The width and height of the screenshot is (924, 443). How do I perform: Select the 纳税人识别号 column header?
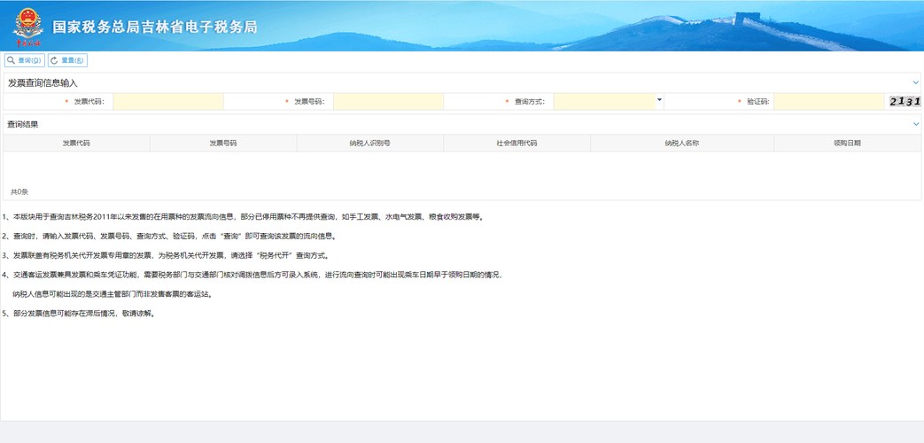click(x=370, y=143)
